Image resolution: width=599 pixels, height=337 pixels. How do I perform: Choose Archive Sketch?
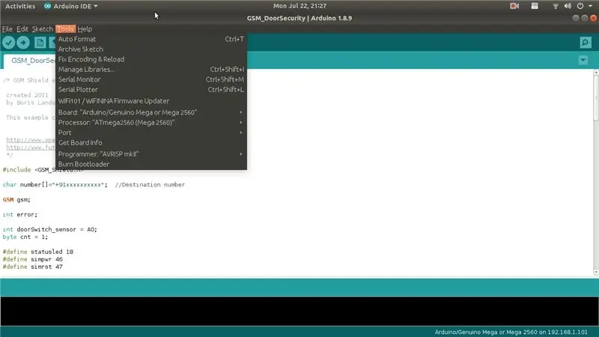coord(151,49)
